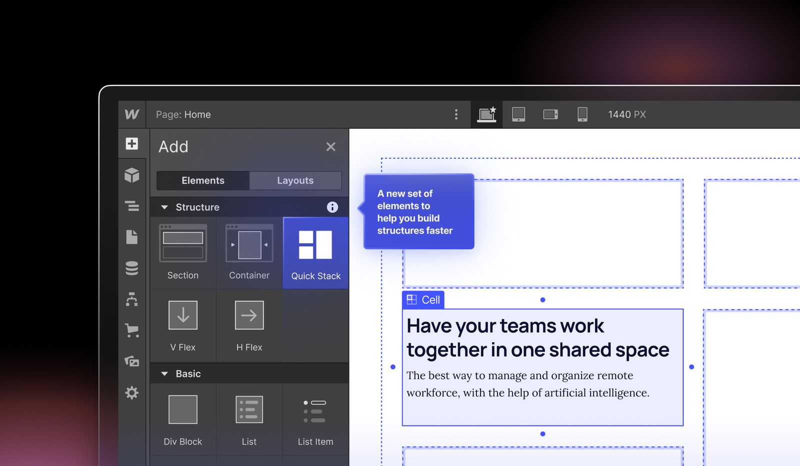Click the Structure info icon
Screen dimensions: 800x466
coord(332,207)
